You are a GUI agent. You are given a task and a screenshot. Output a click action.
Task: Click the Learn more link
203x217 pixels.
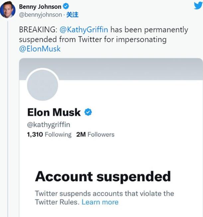(x=100, y=202)
